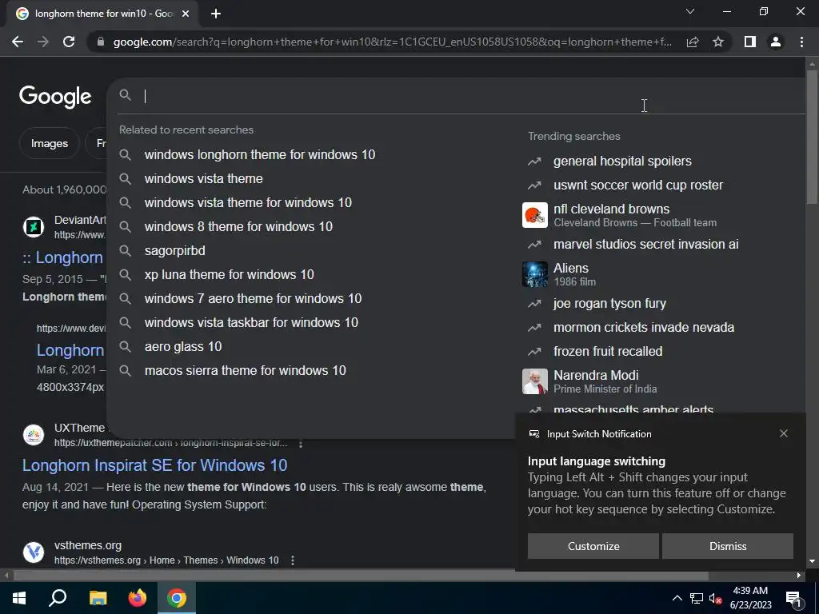Open trending 'frozen fruit recalled'
Viewport: 819px width, 614px height.
608,352
